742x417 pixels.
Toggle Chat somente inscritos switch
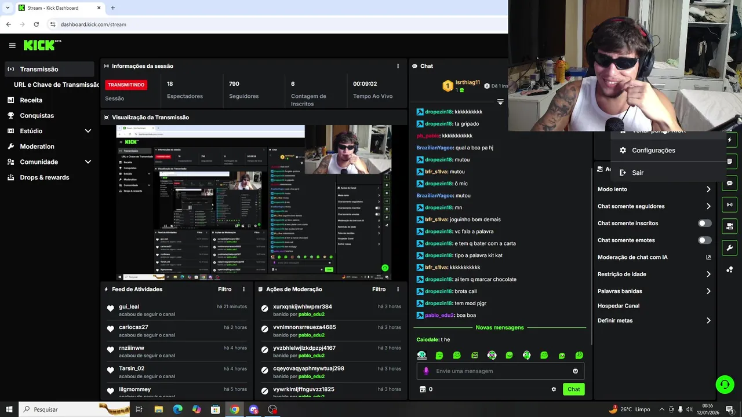704,223
